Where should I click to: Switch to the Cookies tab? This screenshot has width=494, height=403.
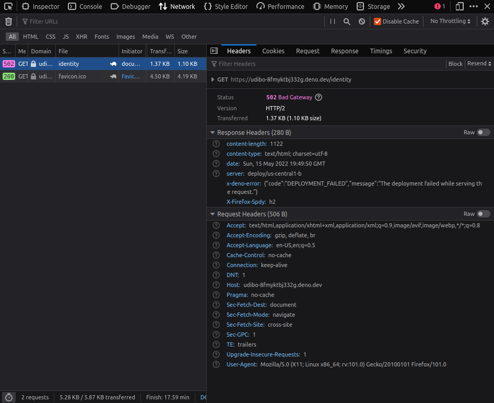[273, 51]
